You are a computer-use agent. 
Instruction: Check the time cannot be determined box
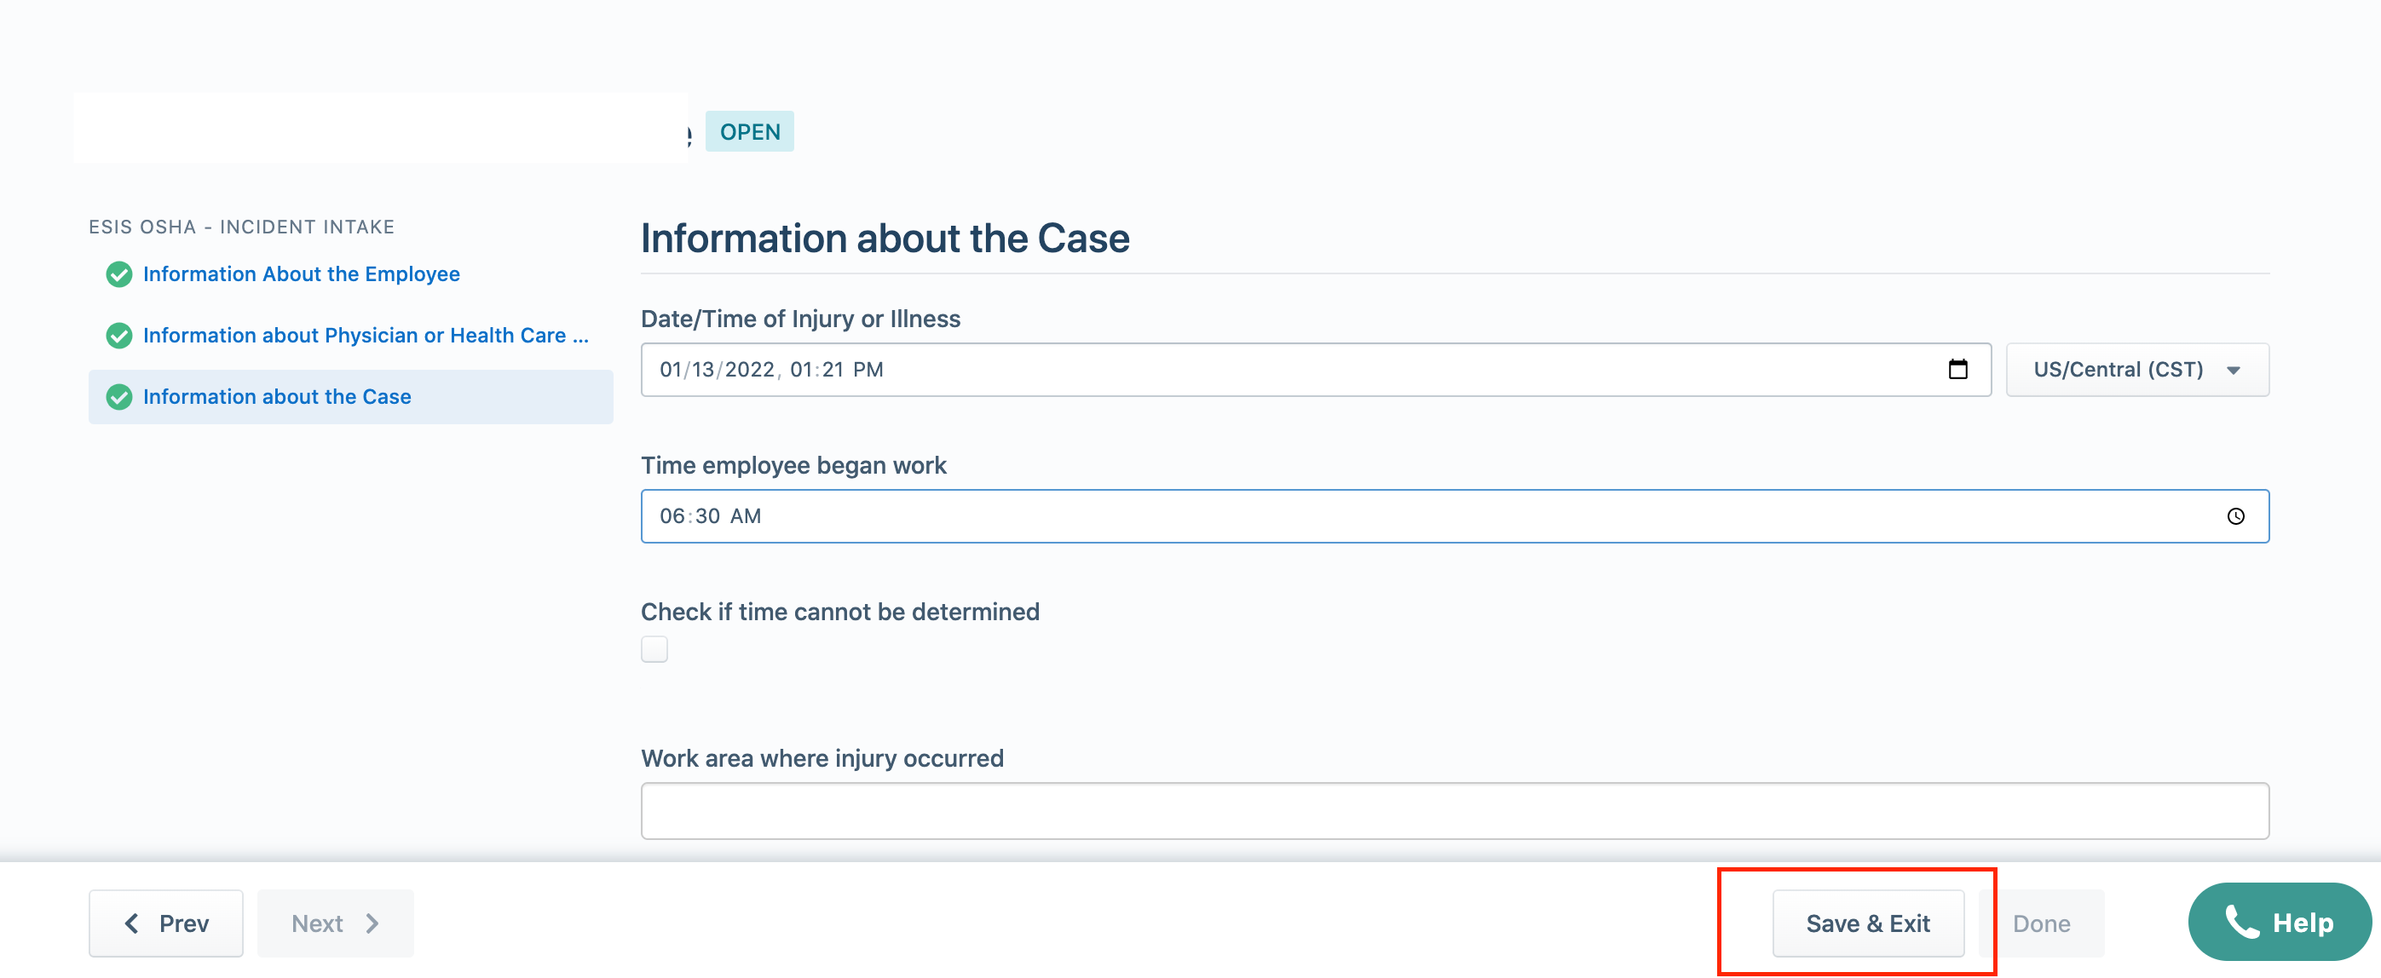654,649
